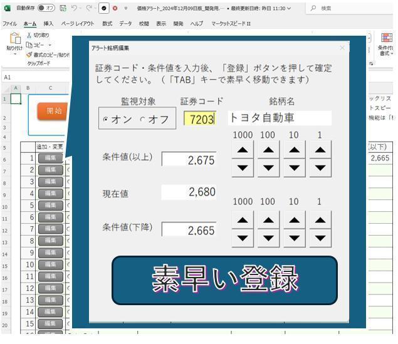Decrease 条件値(以上) by 10 with down arrow
The image size is (398, 344).
295,168
